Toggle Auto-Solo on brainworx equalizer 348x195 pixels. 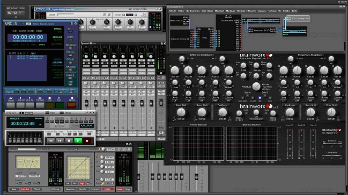click(242, 97)
